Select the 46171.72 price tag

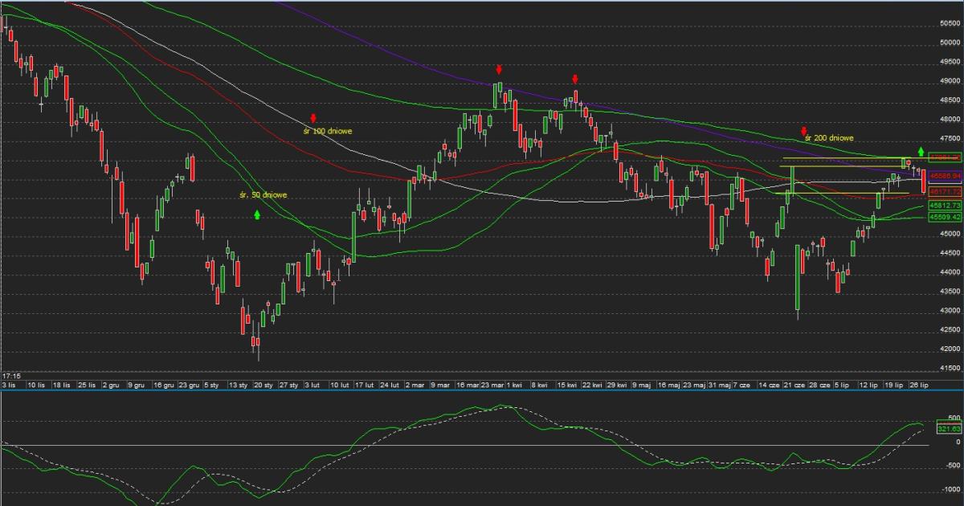coord(944,193)
